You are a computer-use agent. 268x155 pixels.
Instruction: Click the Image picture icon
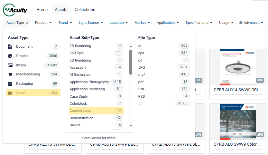(x=10, y=65)
